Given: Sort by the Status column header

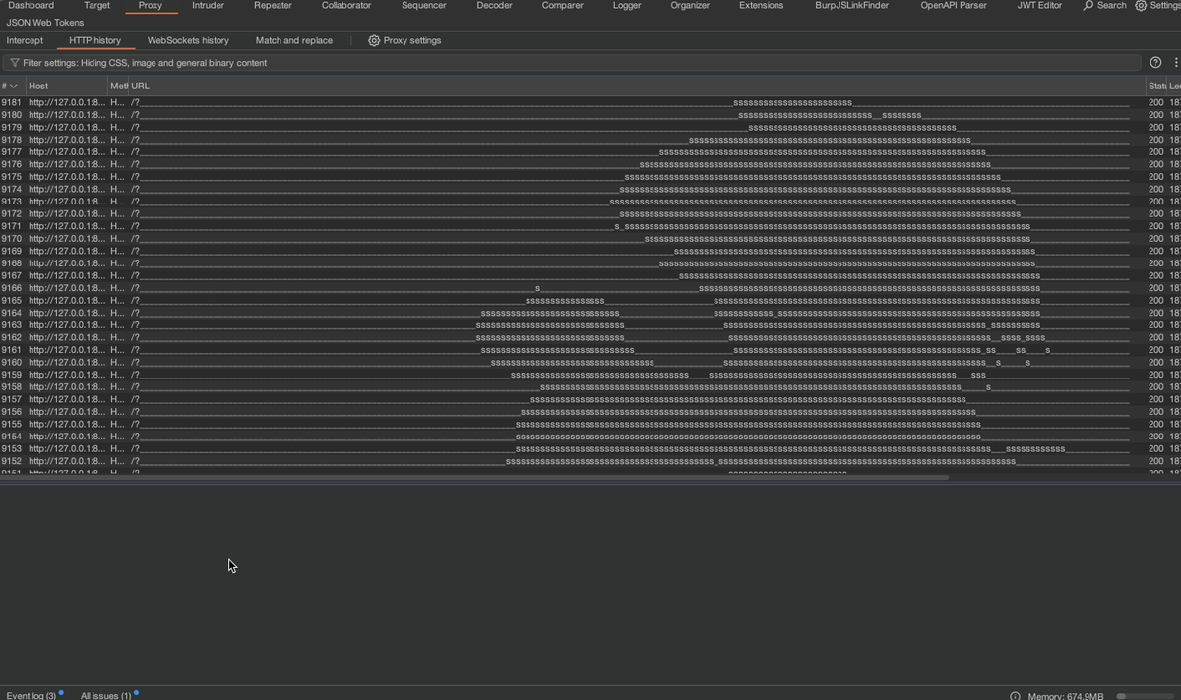Looking at the screenshot, I should coord(1156,87).
